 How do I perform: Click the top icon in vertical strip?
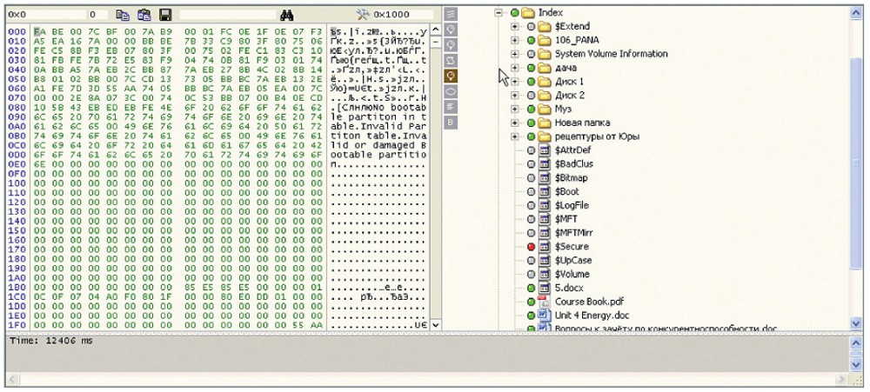point(452,14)
